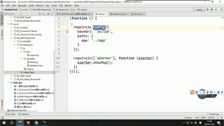Open the Terminal tool window

[24, 114]
